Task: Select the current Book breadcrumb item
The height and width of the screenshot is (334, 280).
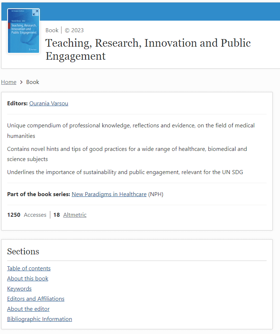Action: tap(33, 82)
